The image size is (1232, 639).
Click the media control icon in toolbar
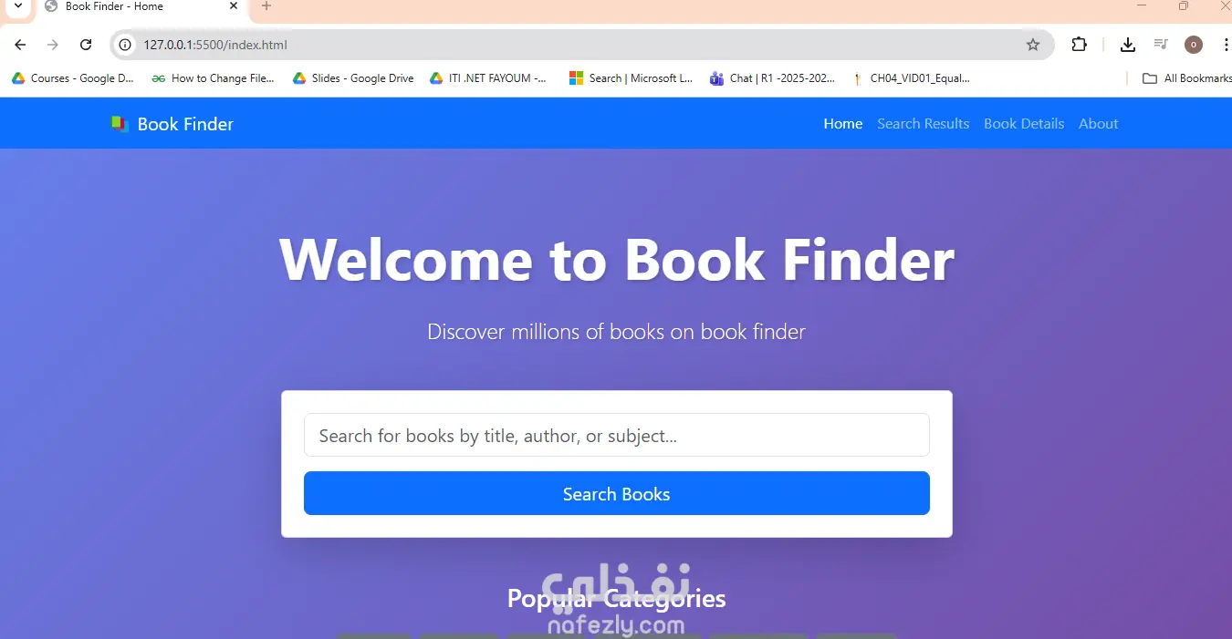[x=1161, y=45]
